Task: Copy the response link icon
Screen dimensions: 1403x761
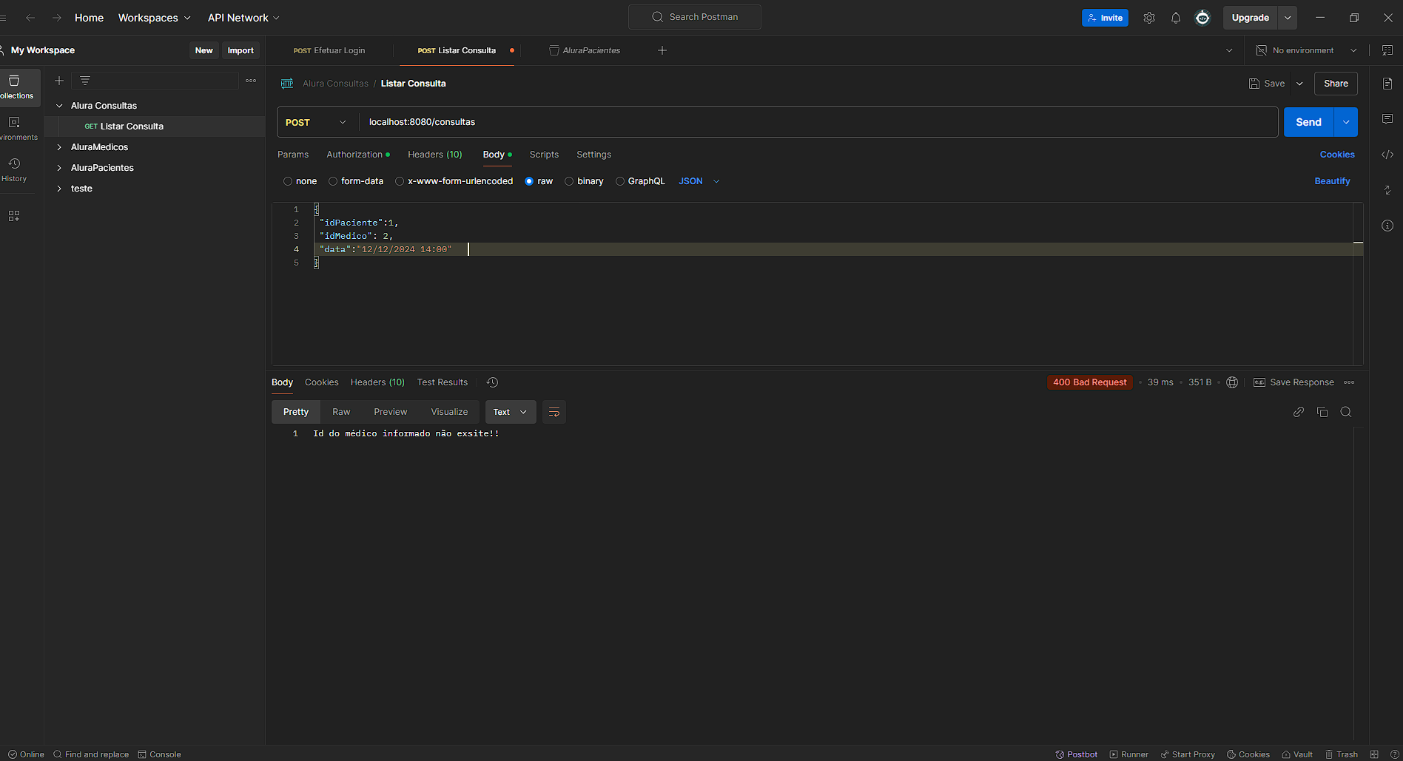Action: (1299, 412)
